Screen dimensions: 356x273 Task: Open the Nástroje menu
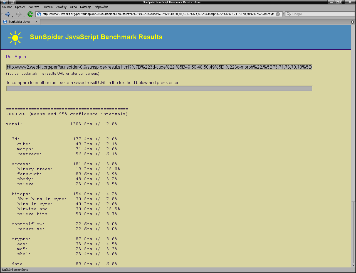click(86, 7)
